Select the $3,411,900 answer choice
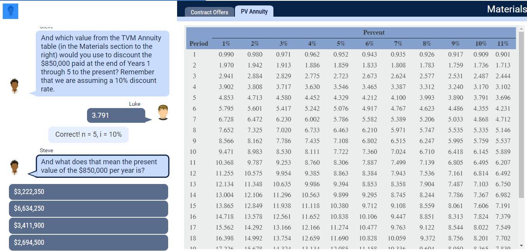Image resolution: width=527 pixels, height=251 pixels. pos(88,225)
